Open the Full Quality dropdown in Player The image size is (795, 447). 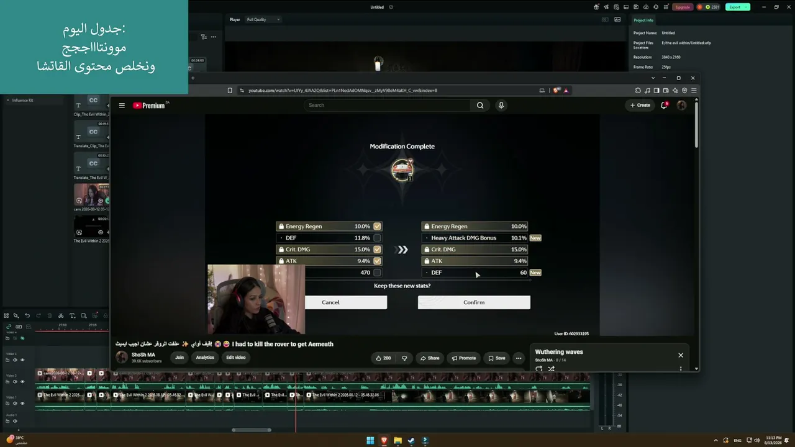coord(263,20)
